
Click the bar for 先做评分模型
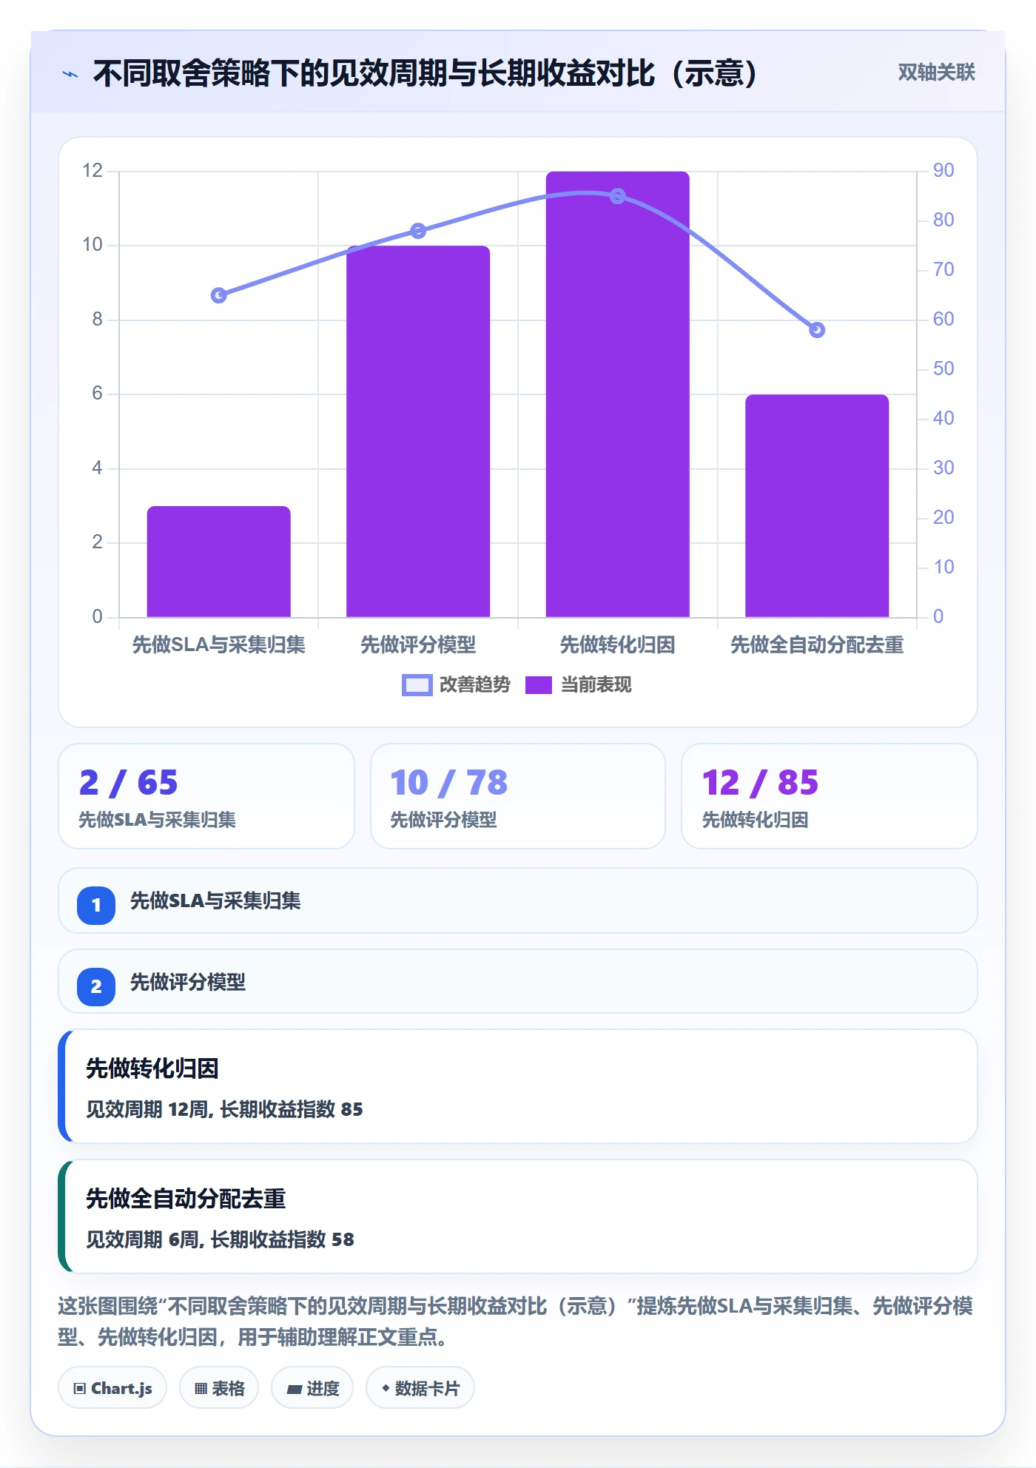tap(418, 431)
